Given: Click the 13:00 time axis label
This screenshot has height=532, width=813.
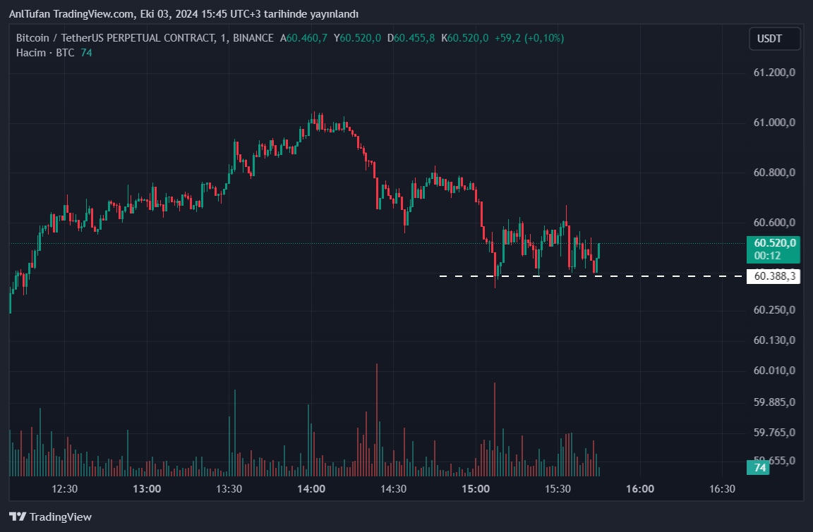Looking at the screenshot, I should coord(147,488).
